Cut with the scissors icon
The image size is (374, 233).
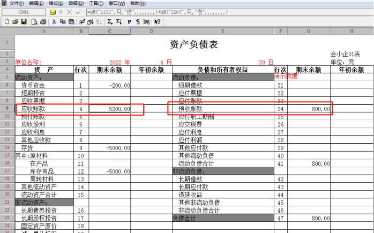pos(54,22)
